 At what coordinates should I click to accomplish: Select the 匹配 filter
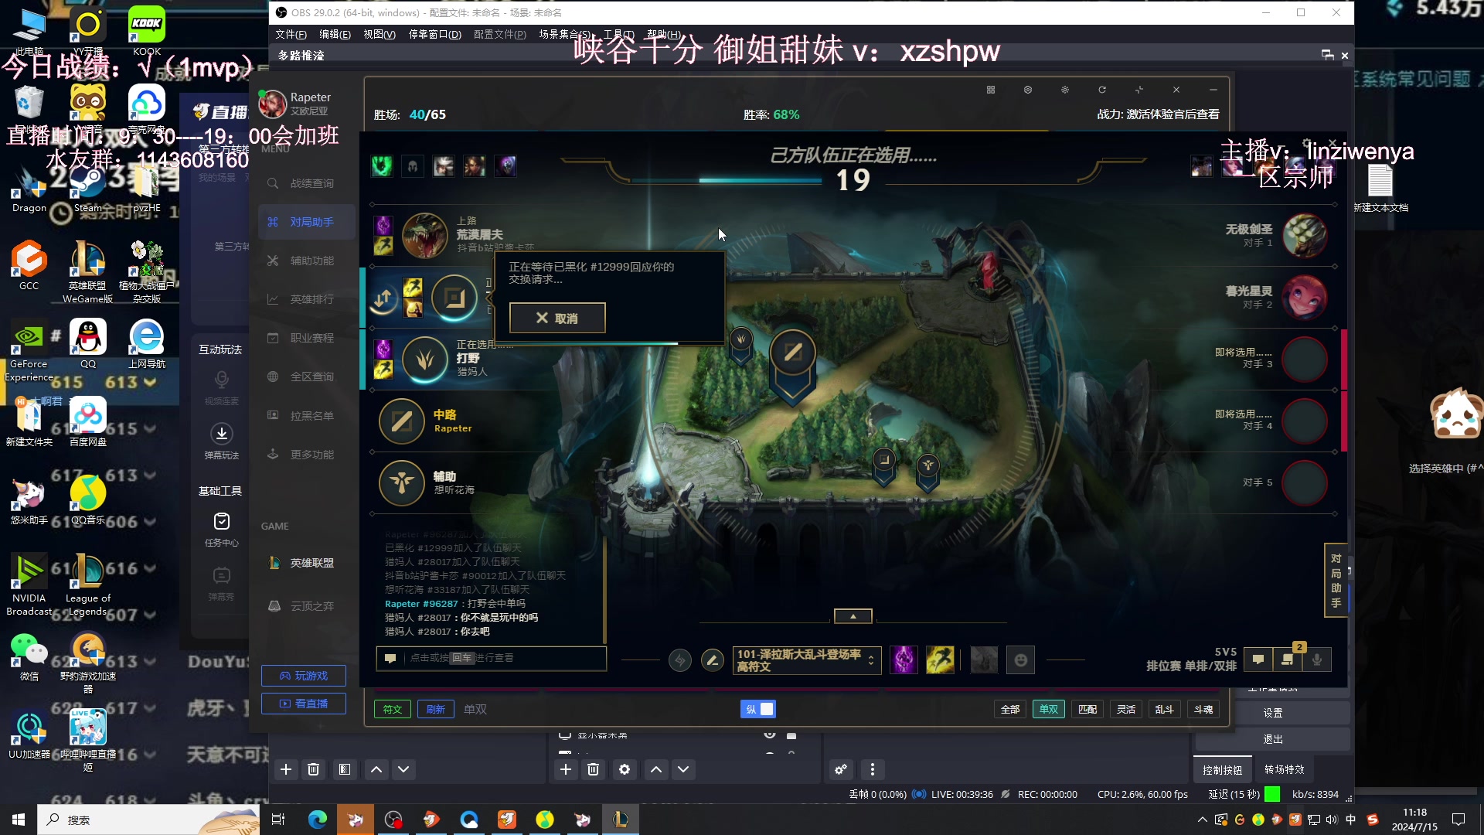click(x=1087, y=709)
